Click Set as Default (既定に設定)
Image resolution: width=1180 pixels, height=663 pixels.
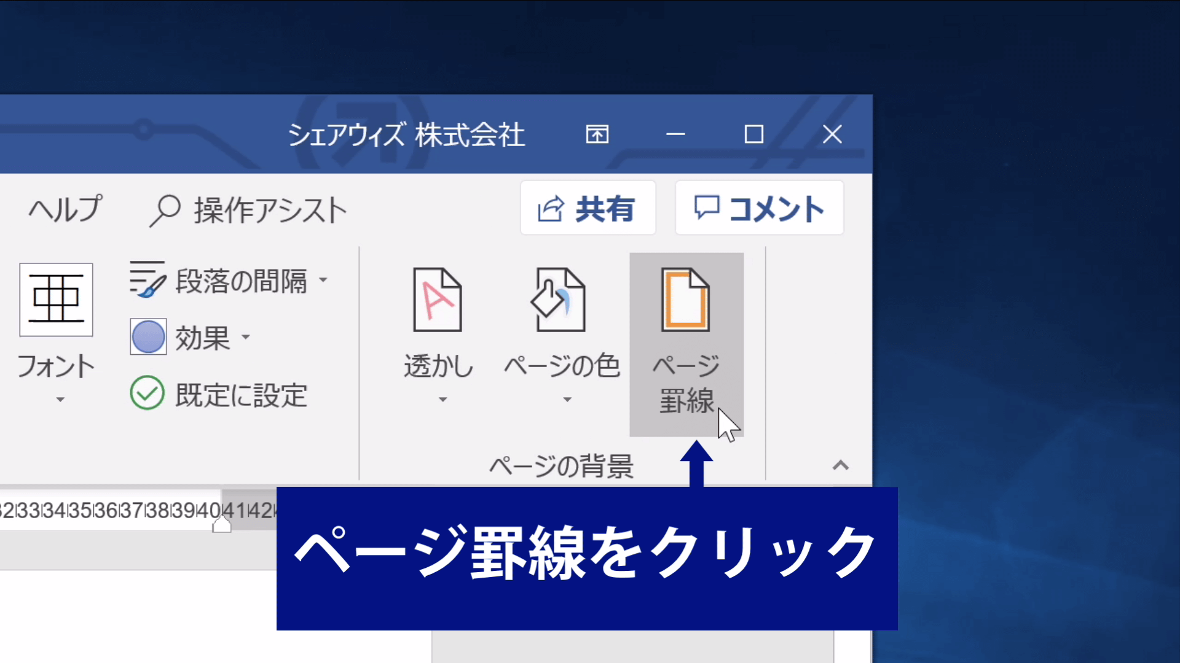tap(219, 394)
